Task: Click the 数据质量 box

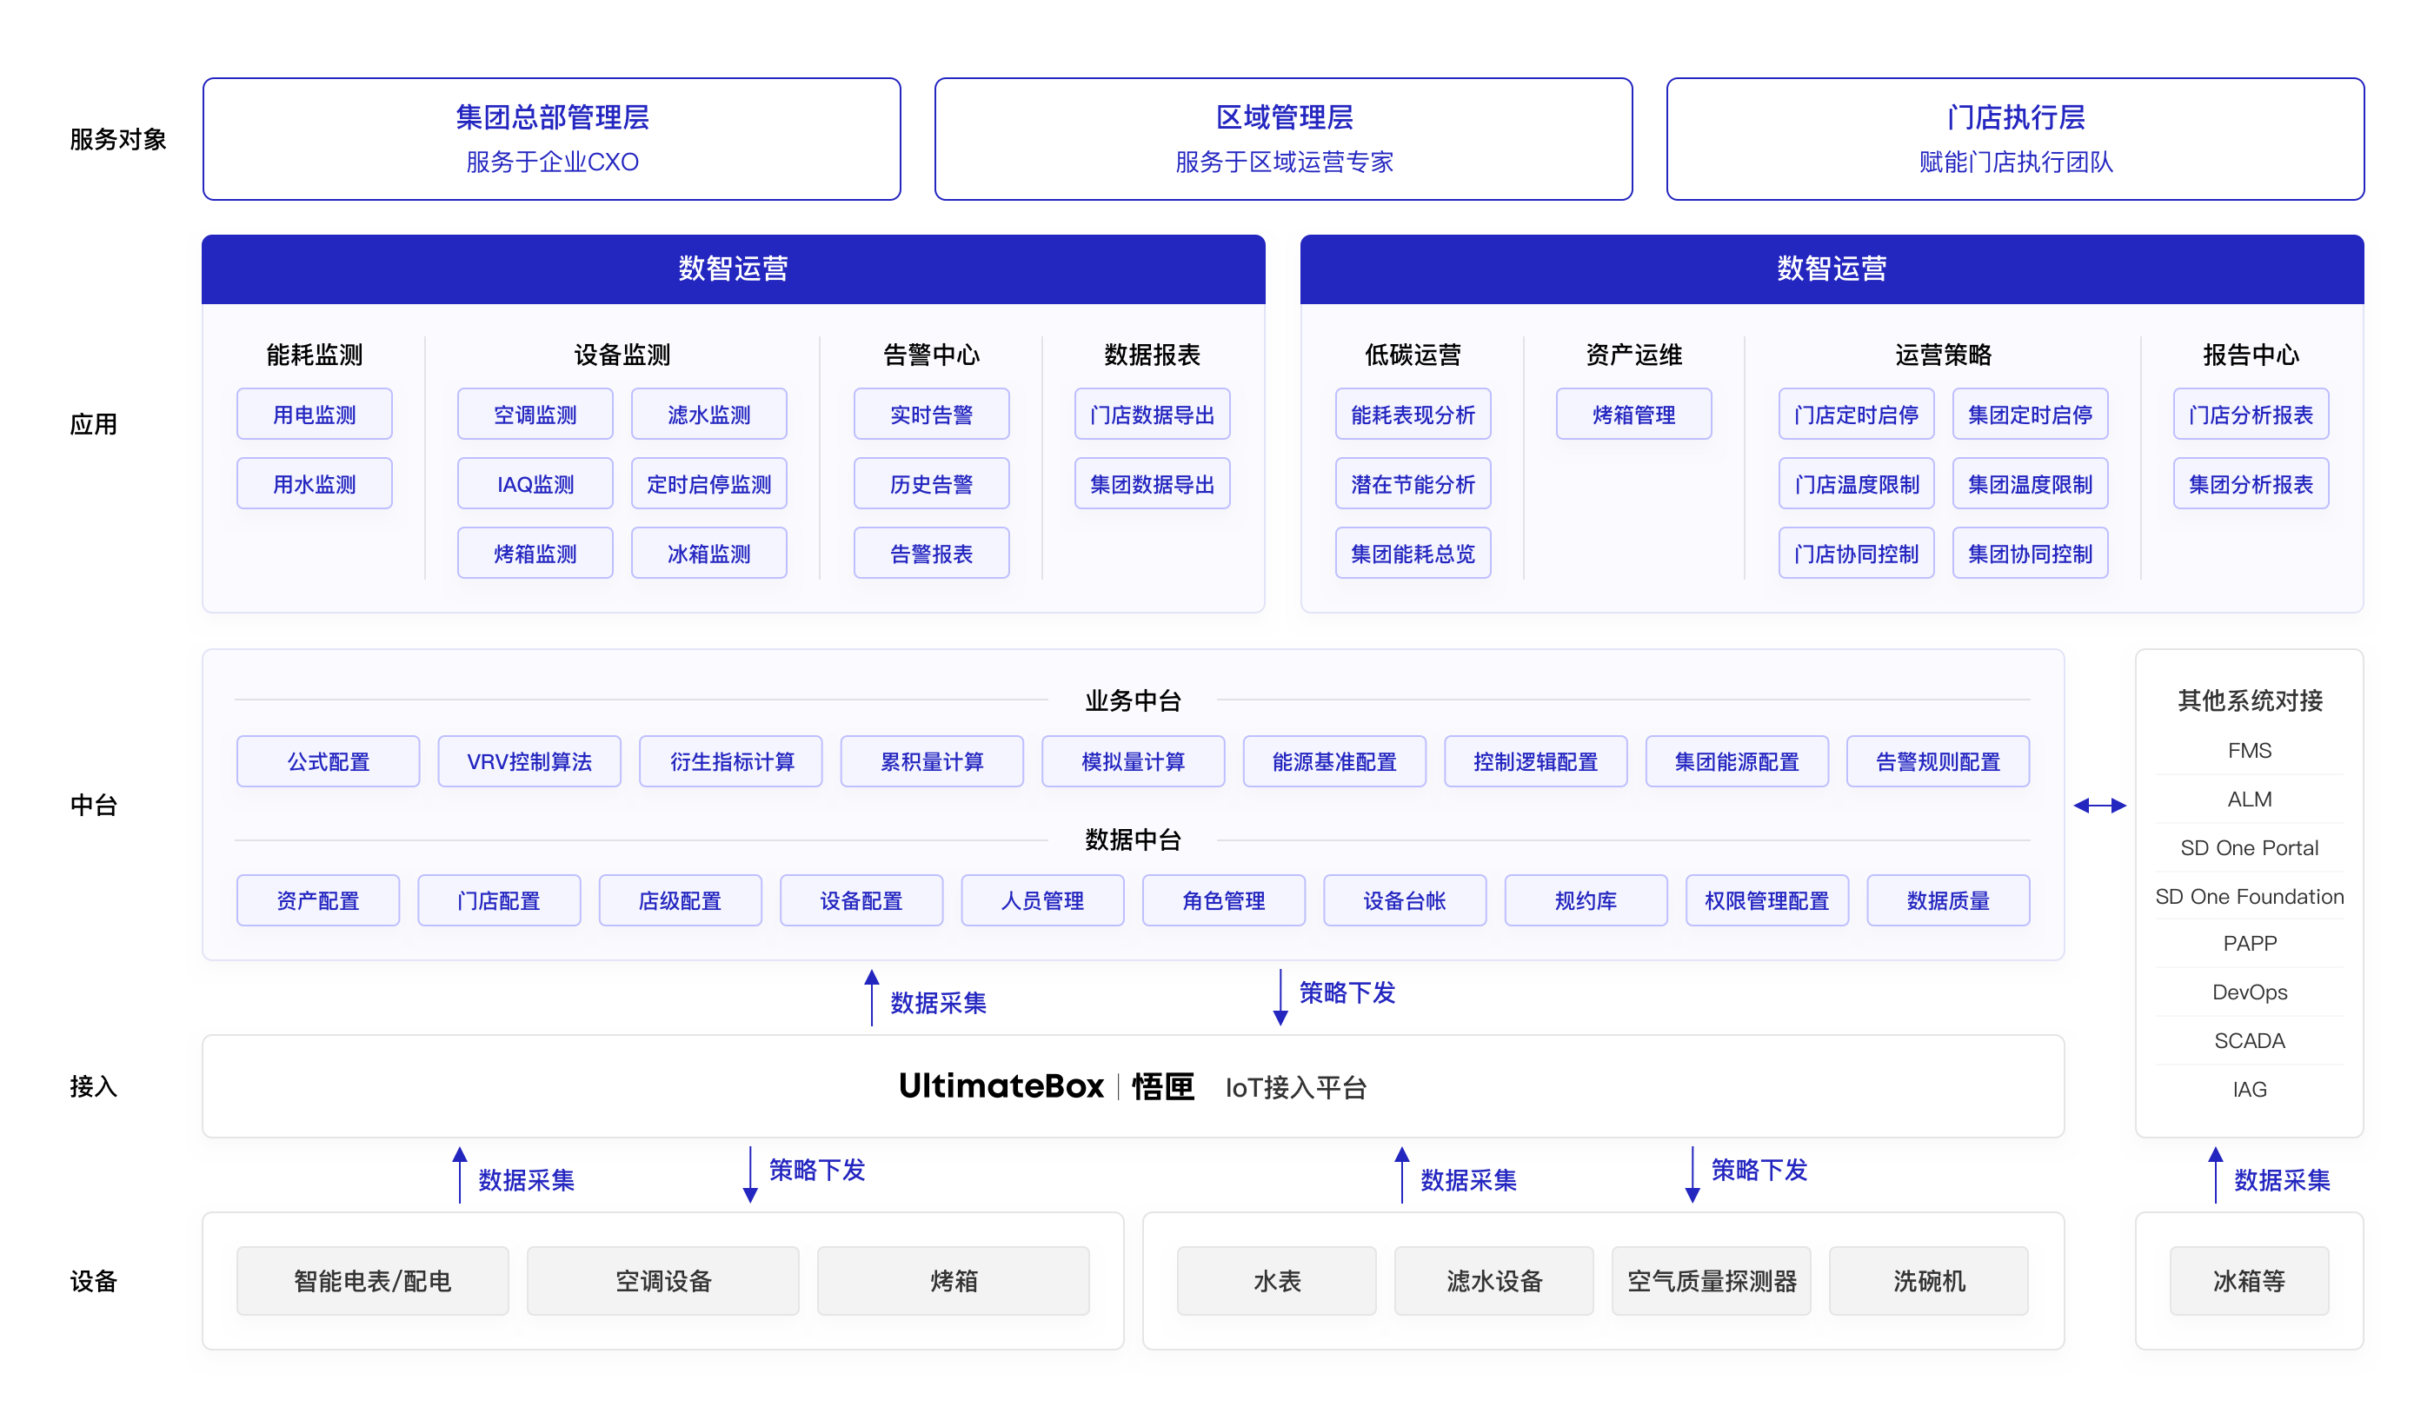Action: coord(1947,900)
